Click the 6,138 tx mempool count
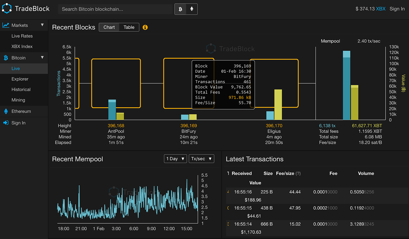Screen dimensions: 409x239 tap(327, 126)
